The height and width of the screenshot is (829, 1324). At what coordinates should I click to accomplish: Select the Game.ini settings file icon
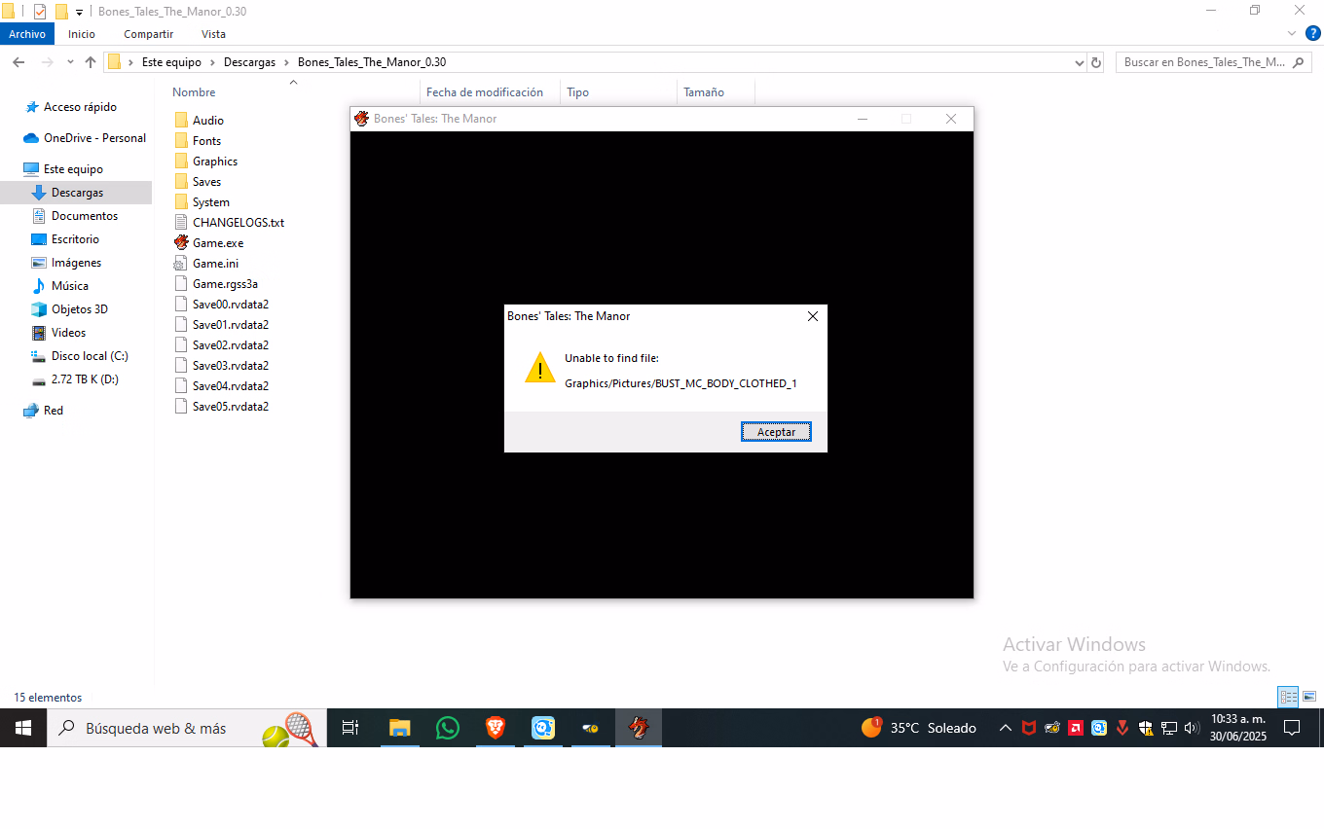point(181,264)
